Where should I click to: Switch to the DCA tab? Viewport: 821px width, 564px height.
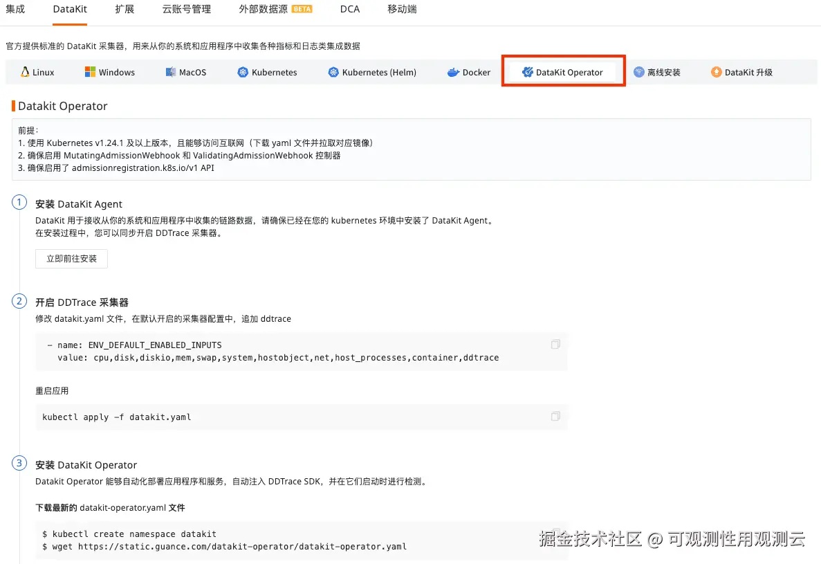click(350, 9)
